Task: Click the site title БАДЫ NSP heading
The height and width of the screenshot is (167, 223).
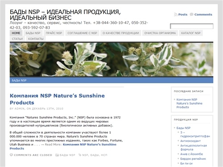Action: 65,15
